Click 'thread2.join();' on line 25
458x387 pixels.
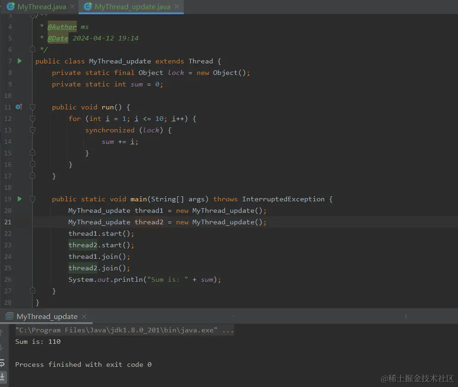[99, 268]
